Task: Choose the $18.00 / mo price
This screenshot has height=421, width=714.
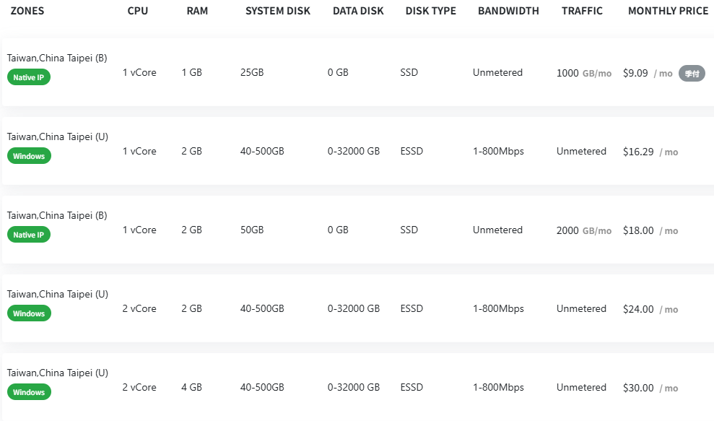Action: tap(650, 230)
